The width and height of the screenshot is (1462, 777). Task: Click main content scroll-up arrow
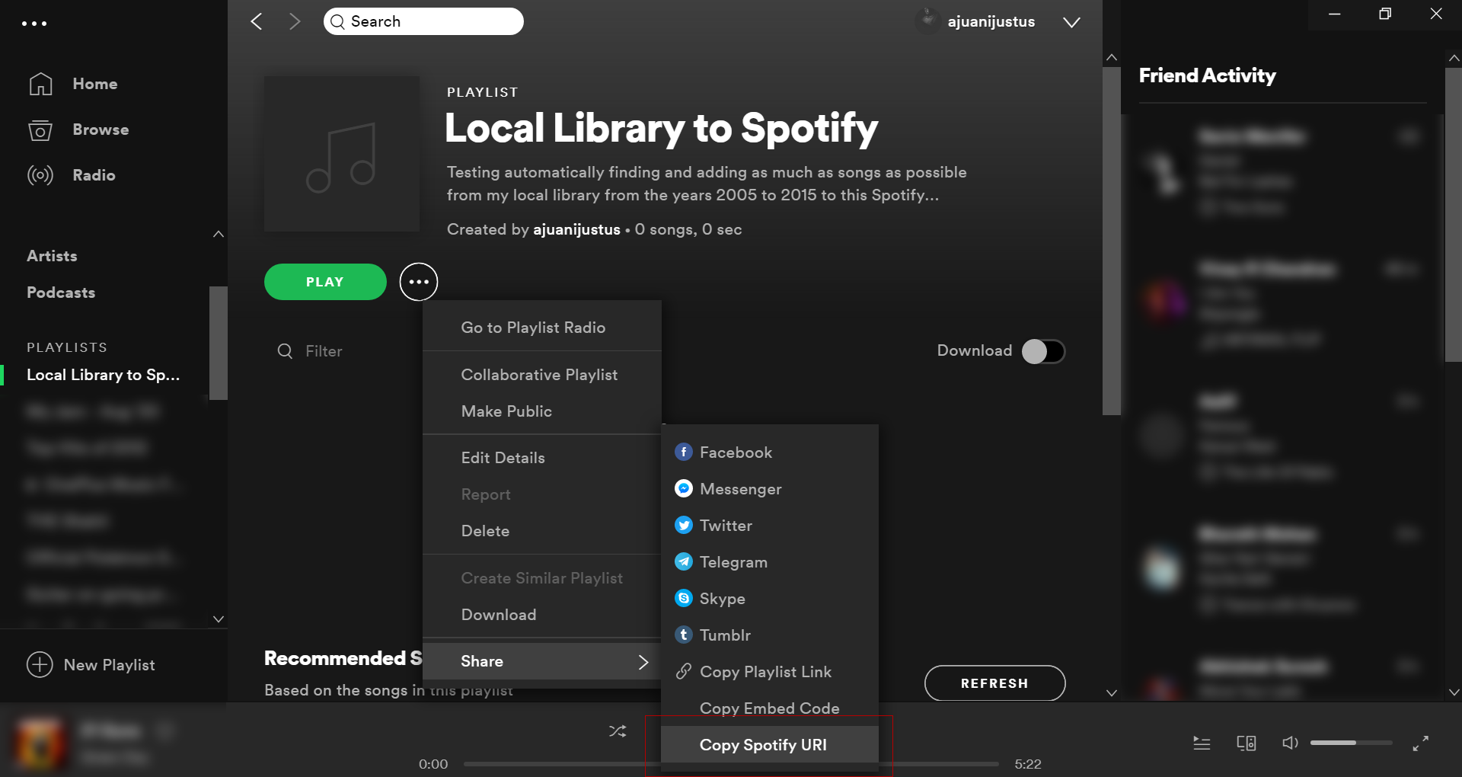(1112, 58)
